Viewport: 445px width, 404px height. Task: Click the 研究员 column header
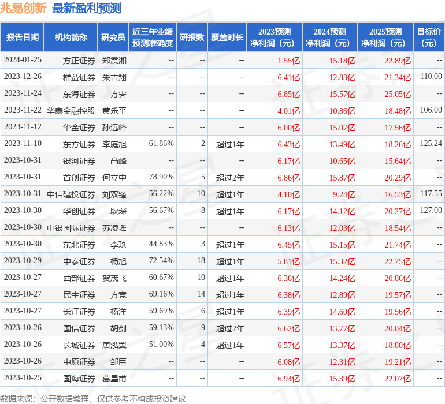point(113,37)
